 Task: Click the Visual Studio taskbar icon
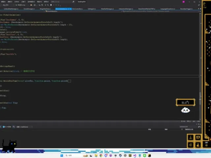pos(135,155)
